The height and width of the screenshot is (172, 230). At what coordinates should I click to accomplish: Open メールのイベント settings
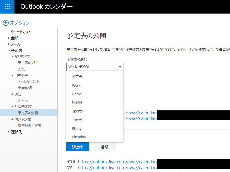[x=29, y=82]
